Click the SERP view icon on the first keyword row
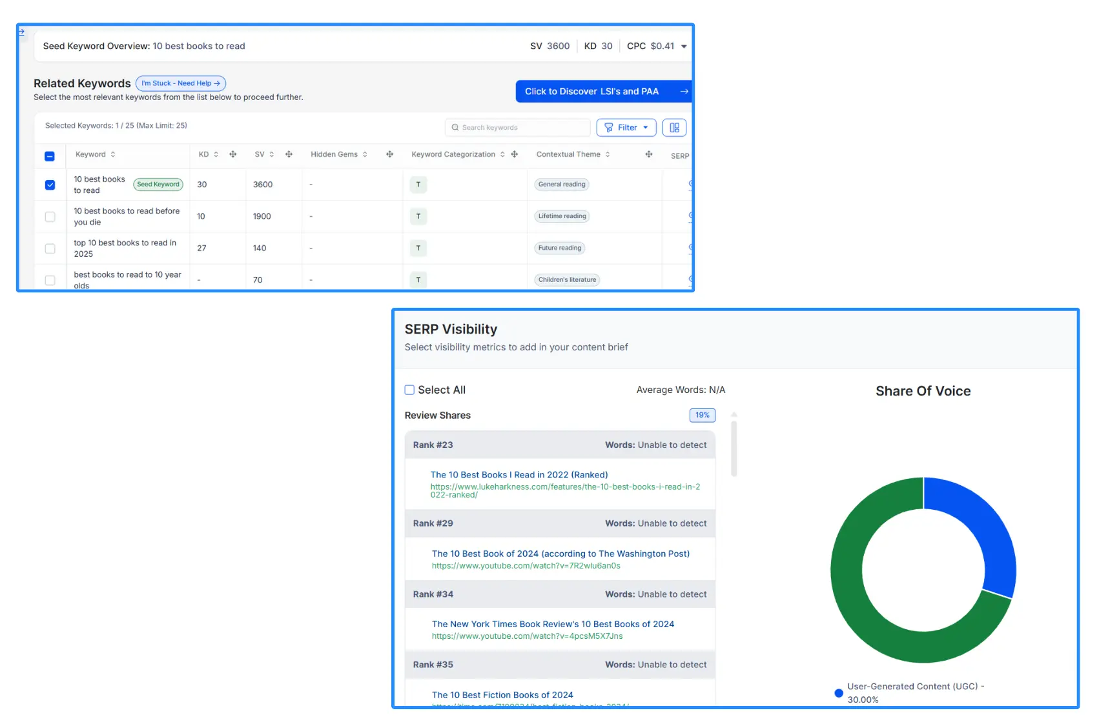 [690, 184]
